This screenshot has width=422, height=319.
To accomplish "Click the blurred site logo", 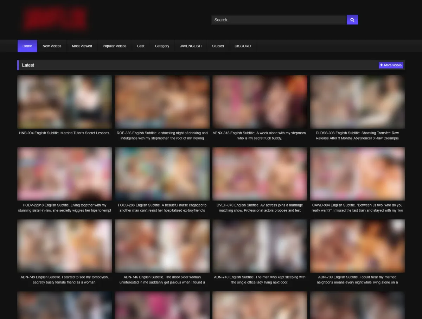I will 55,19.
